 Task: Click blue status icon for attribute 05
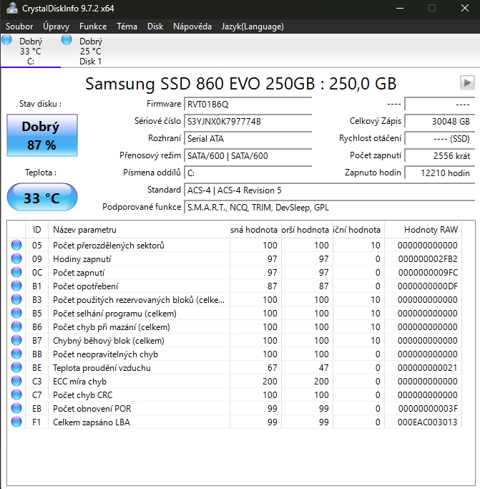tap(16, 246)
